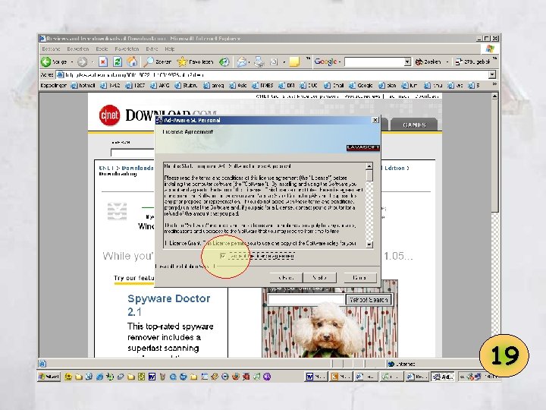Open the Zoeken magnifier search icon

[149, 62]
